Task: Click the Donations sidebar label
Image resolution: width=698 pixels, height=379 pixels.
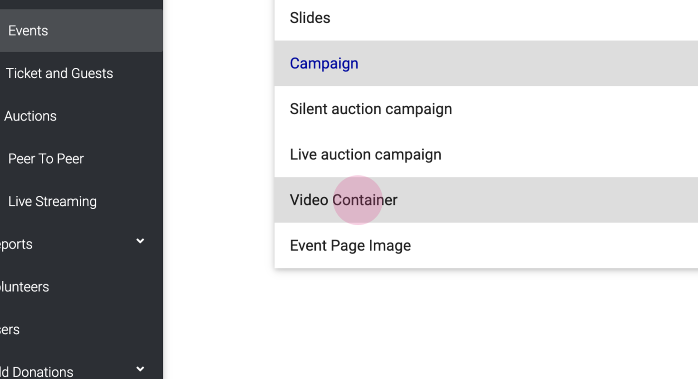Action: [x=37, y=372]
